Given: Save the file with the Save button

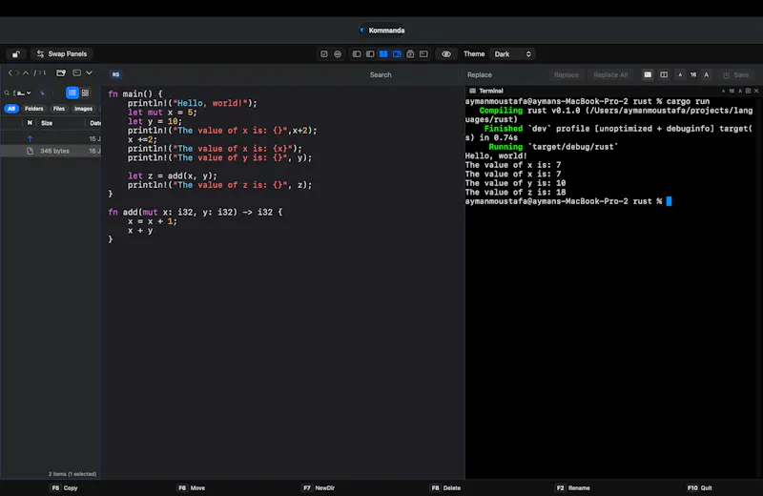Looking at the screenshot, I should pyautogui.click(x=736, y=75).
